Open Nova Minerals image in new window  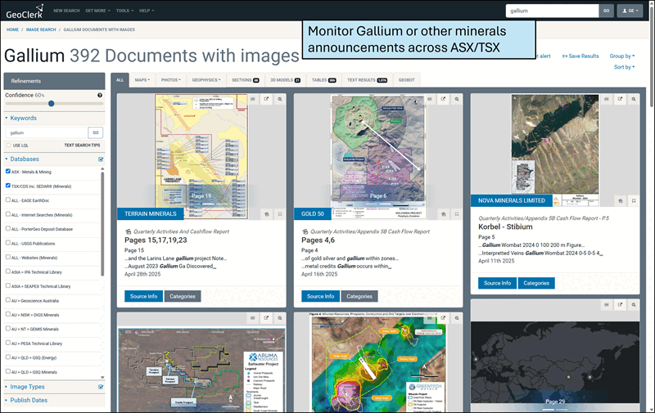(621, 99)
